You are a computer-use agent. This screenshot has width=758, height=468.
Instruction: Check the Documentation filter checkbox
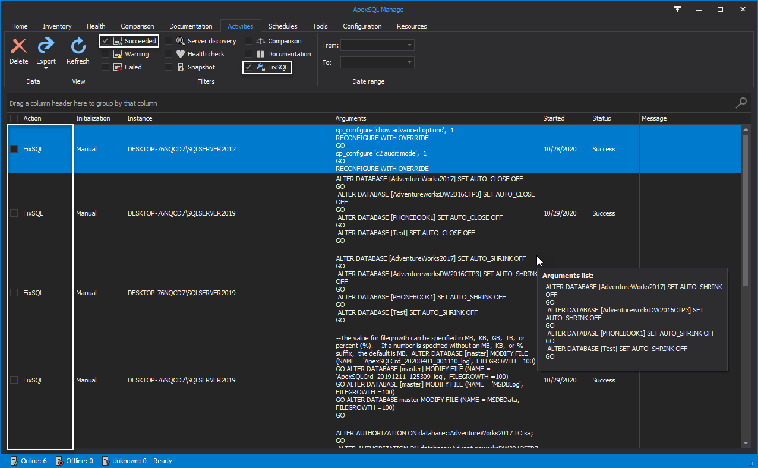(248, 54)
